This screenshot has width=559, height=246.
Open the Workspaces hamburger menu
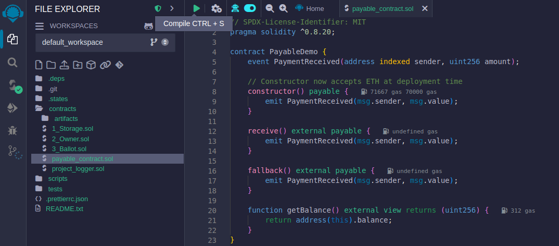[x=39, y=26]
